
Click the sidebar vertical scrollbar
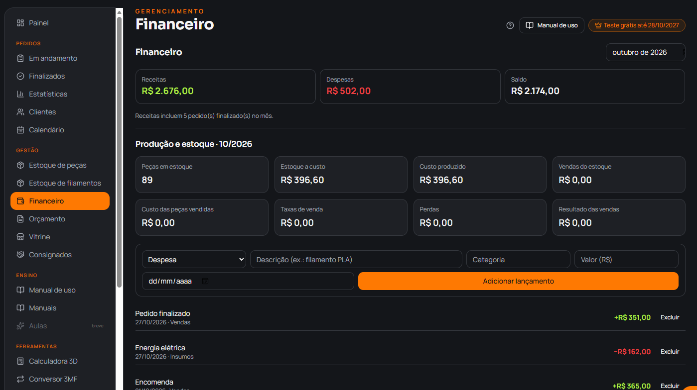(119, 152)
